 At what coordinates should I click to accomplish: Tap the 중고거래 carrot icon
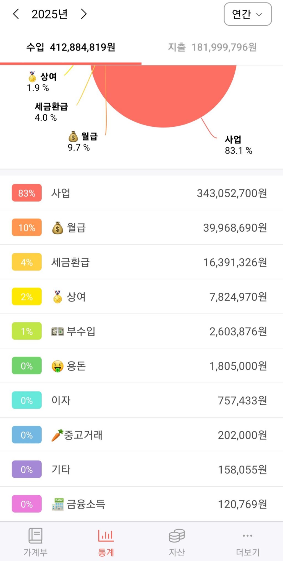pos(57,435)
